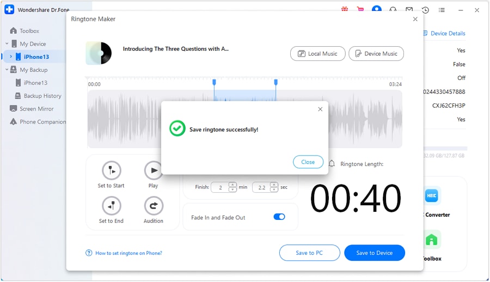The image size is (490, 282).
Task: Open Backup History in sidebar
Action: [x=42, y=96]
